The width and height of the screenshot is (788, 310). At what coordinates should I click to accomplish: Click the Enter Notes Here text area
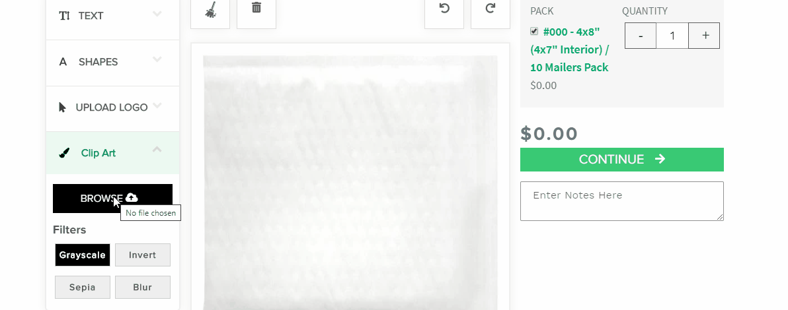[x=621, y=201]
